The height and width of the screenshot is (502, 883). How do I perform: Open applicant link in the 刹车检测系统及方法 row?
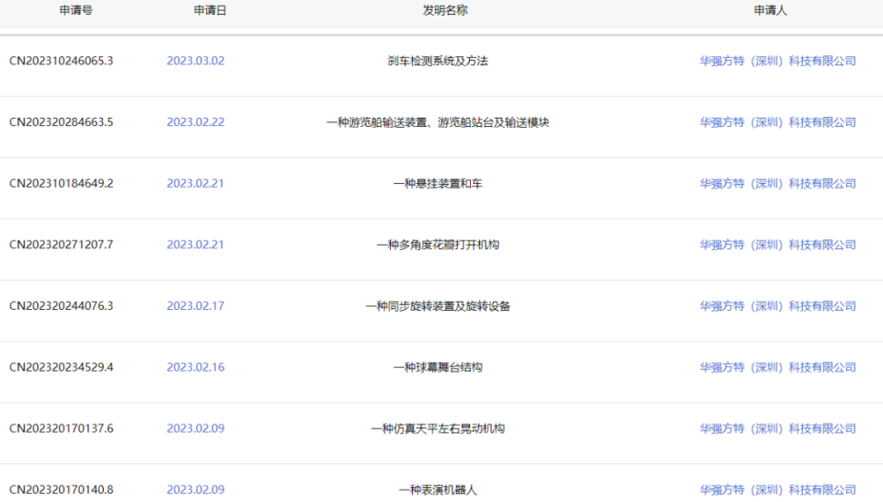click(x=778, y=61)
